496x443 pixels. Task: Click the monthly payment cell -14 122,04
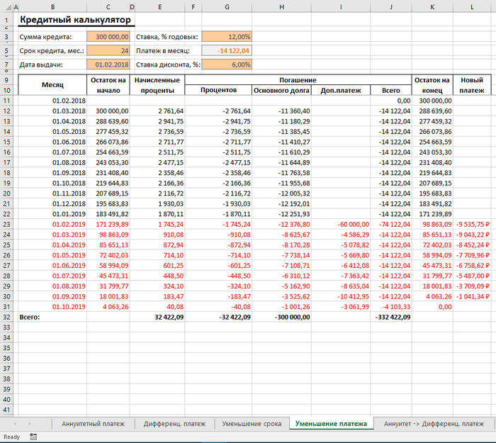[227, 50]
